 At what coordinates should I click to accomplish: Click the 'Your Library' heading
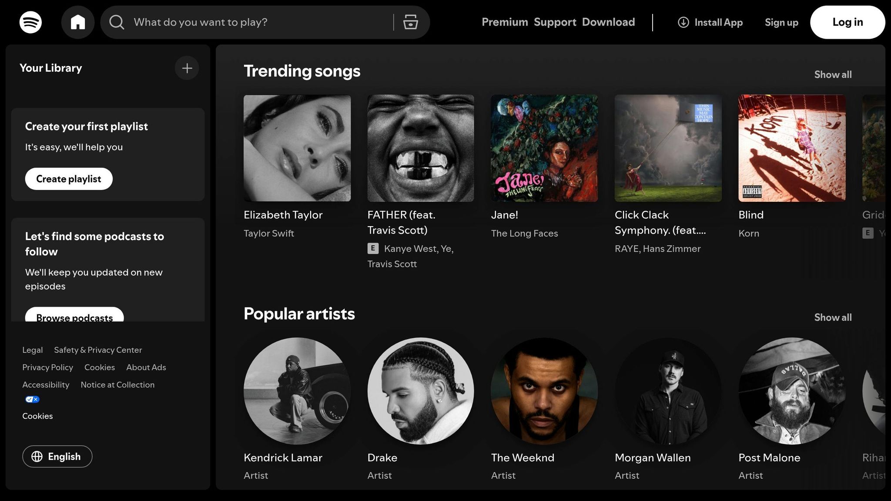51,68
